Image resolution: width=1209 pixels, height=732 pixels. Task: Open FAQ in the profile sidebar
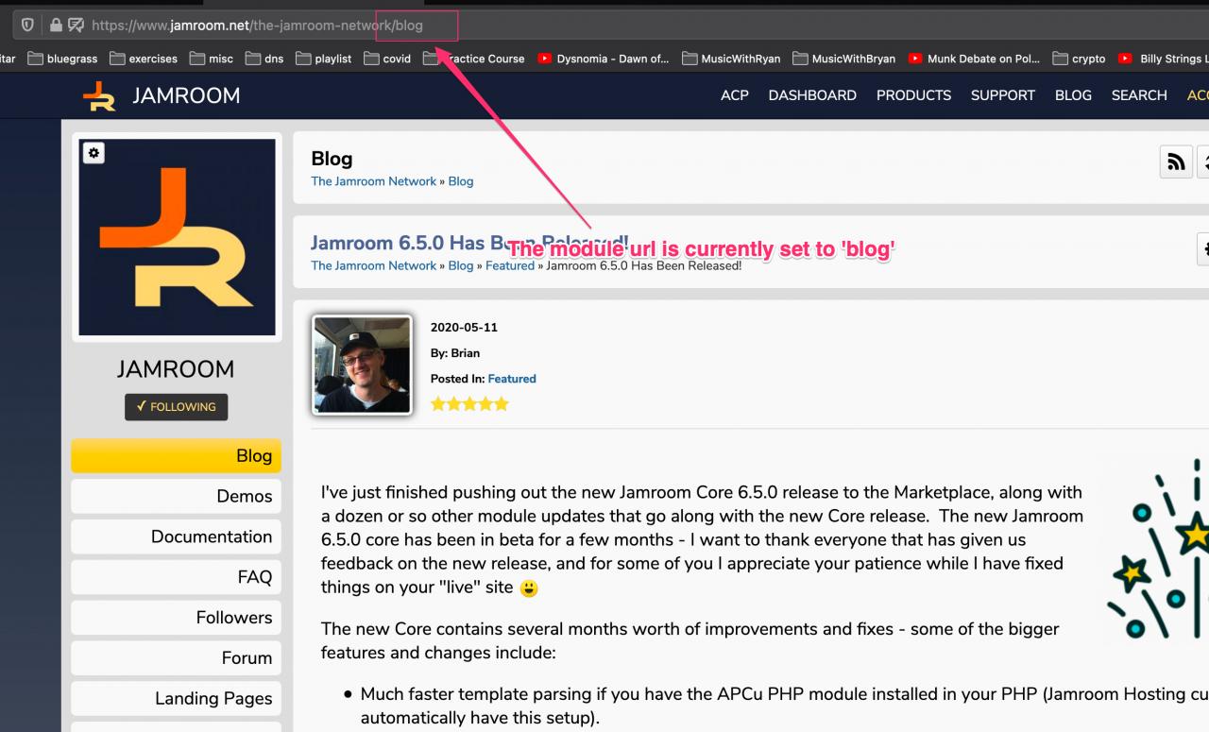(x=176, y=577)
